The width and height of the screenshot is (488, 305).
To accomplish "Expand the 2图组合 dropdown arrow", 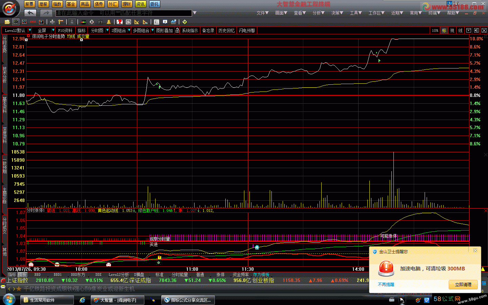I will coord(129,30).
